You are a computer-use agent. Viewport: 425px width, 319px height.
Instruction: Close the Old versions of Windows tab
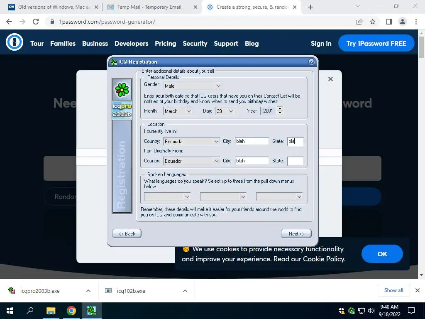click(x=96, y=7)
